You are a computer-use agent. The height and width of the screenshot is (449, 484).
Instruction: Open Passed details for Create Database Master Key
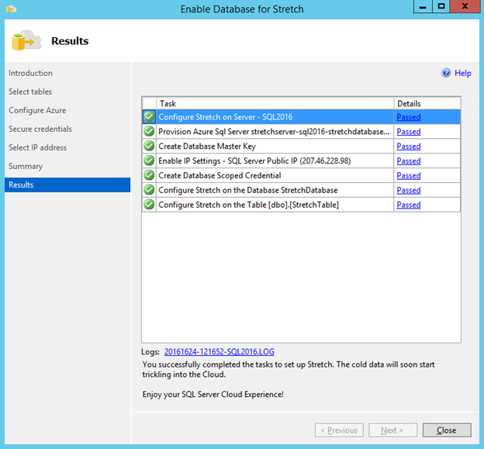point(408,147)
